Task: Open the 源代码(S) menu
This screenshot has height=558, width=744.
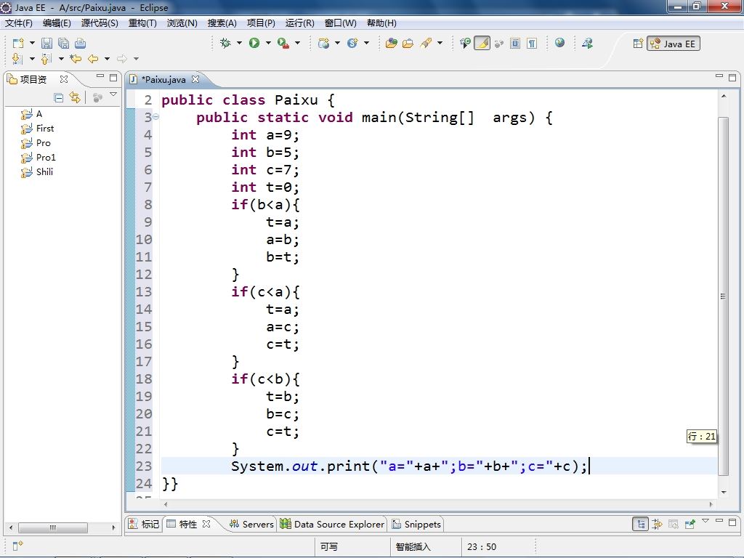Action: [100, 23]
